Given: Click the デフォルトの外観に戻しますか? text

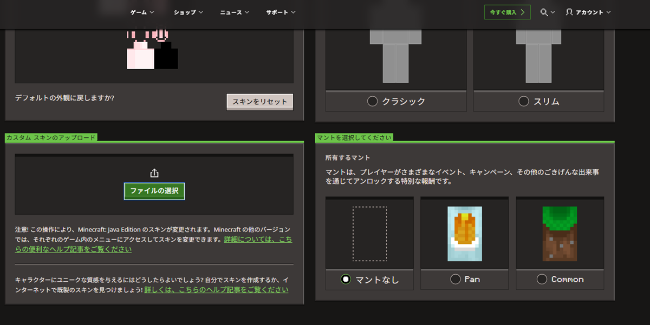Looking at the screenshot, I should point(64,98).
